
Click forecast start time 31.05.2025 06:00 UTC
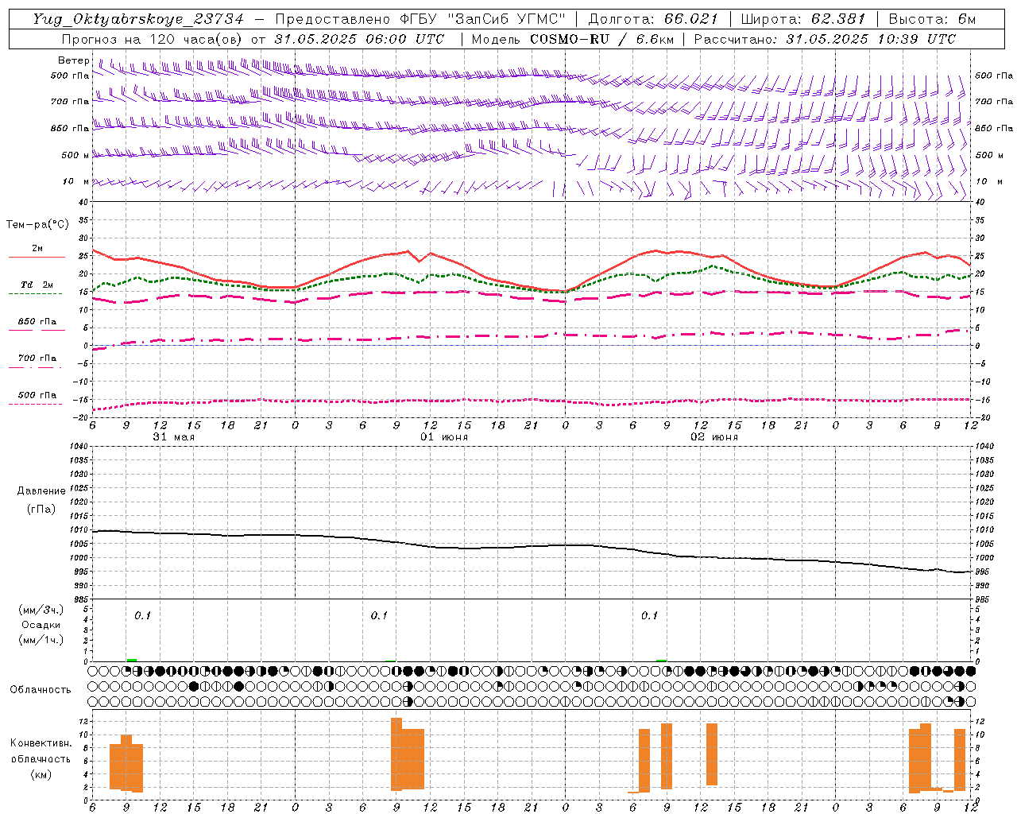click(359, 39)
